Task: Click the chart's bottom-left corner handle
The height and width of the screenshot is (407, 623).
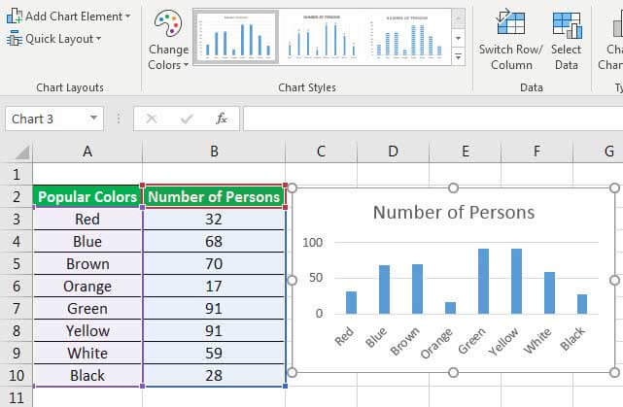Action: click(292, 372)
